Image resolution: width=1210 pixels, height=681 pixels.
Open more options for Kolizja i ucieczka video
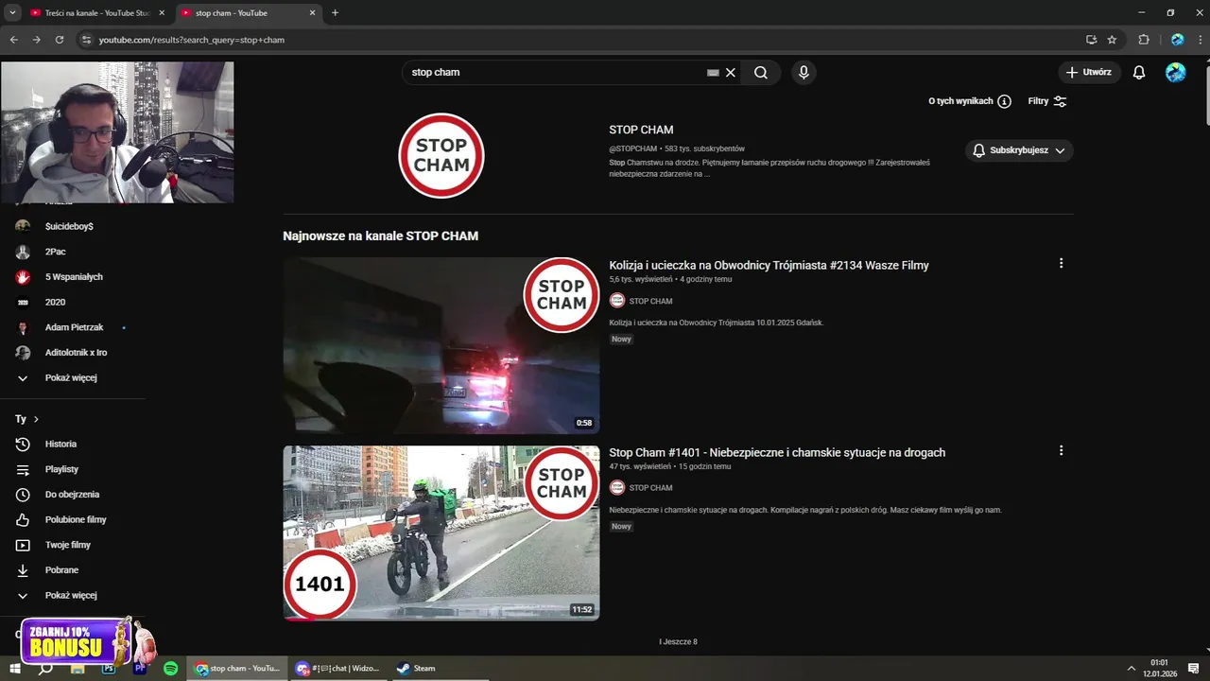click(x=1061, y=264)
